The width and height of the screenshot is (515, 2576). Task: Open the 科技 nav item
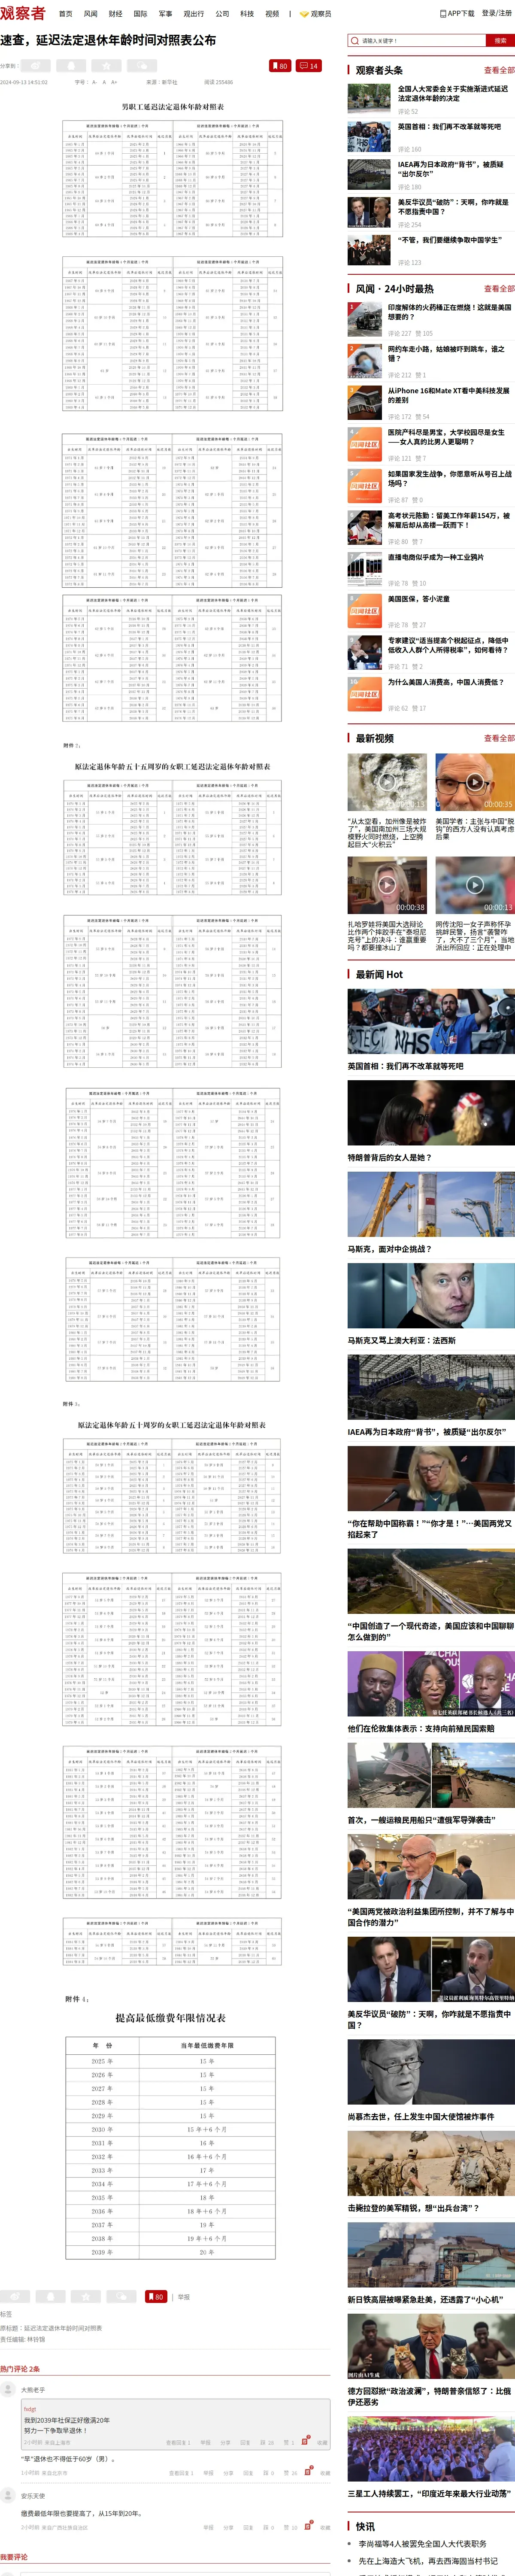(x=247, y=14)
